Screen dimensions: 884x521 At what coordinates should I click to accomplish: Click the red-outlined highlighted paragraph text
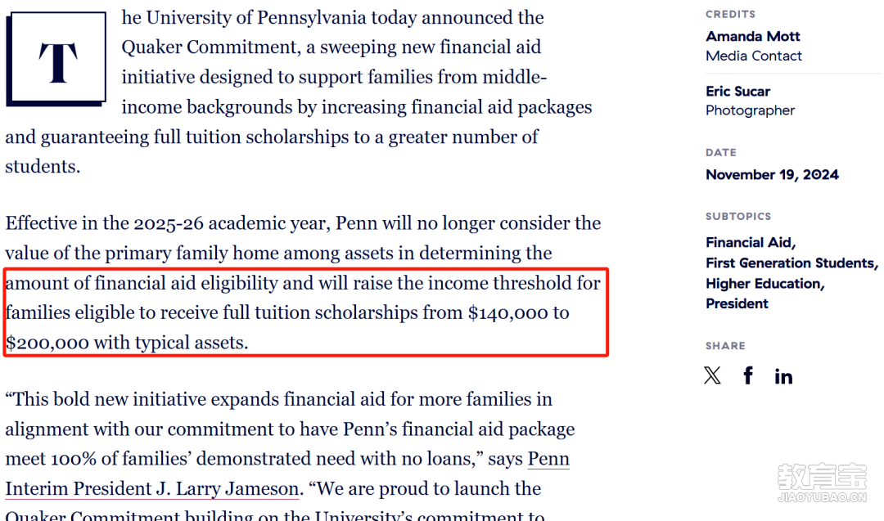pos(303,312)
